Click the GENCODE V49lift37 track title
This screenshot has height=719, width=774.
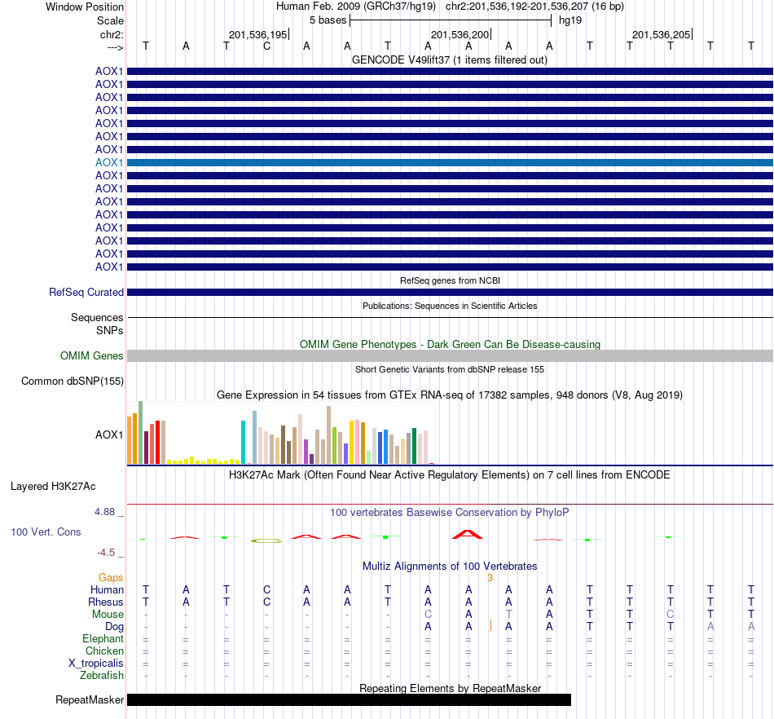(450, 60)
